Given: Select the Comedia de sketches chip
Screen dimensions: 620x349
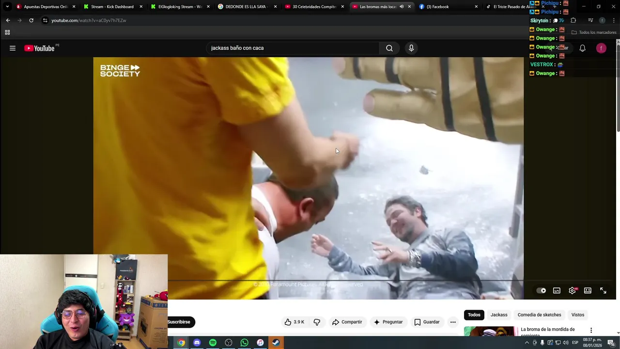Looking at the screenshot, I should (539, 315).
